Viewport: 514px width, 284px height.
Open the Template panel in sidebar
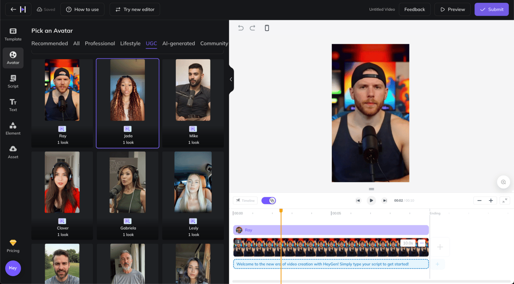pos(13,34)
